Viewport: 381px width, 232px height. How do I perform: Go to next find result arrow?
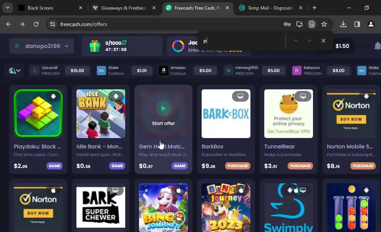[309, 41]
